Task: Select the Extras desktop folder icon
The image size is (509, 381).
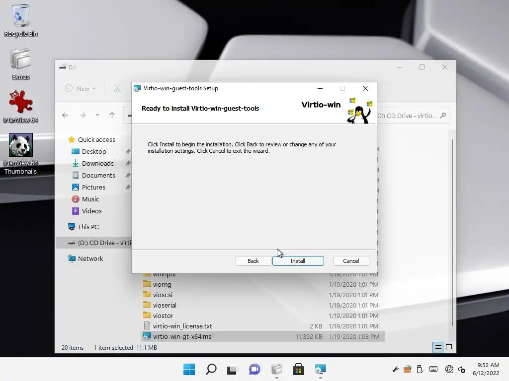Action: point(21,64)
